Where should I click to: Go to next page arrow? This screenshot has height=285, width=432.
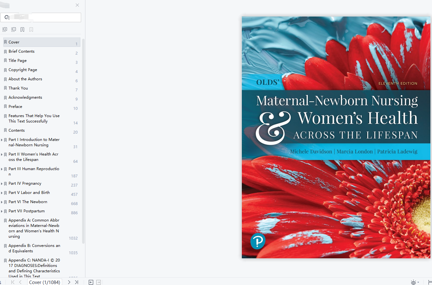pyautogui.click(x=69, y=282)
